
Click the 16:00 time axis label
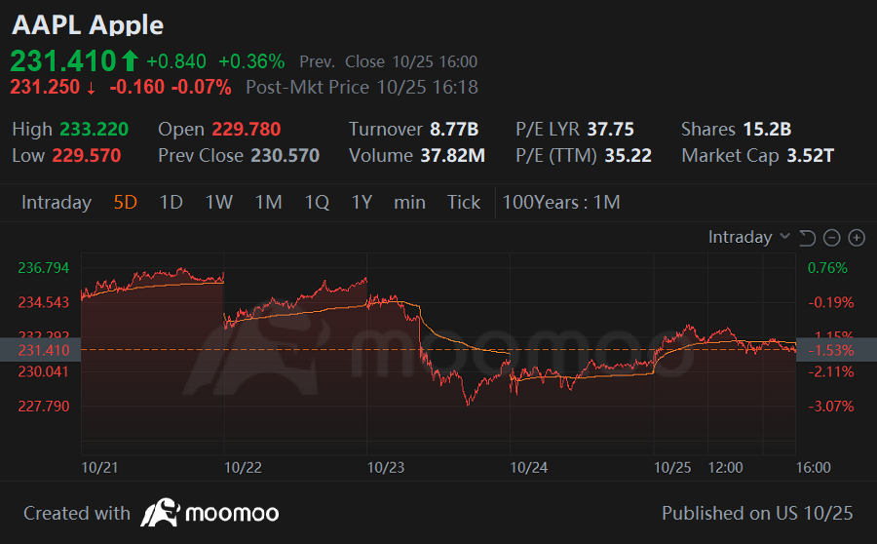(x=814, y=468)
